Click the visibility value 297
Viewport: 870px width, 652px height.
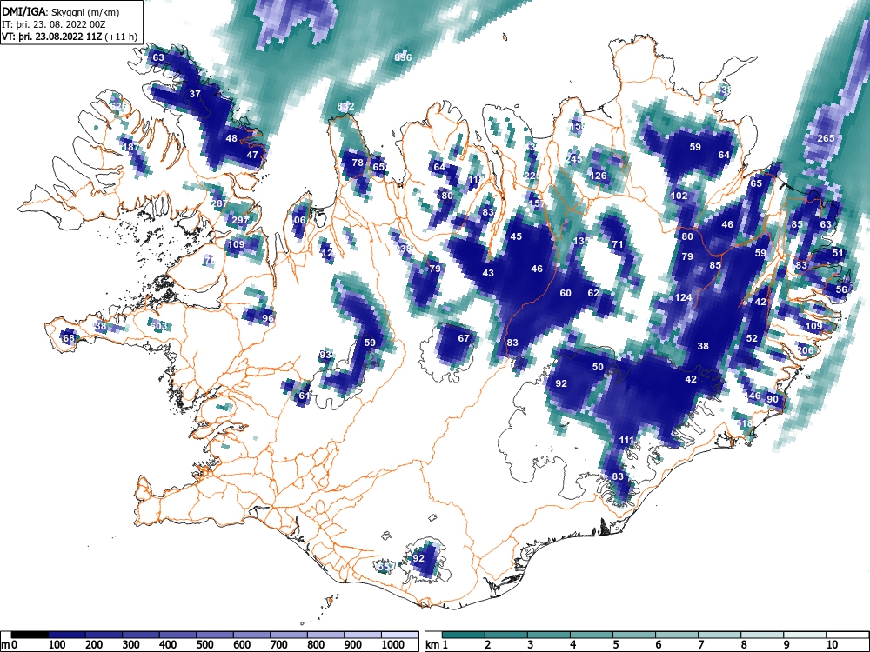(x=240, y=220)
